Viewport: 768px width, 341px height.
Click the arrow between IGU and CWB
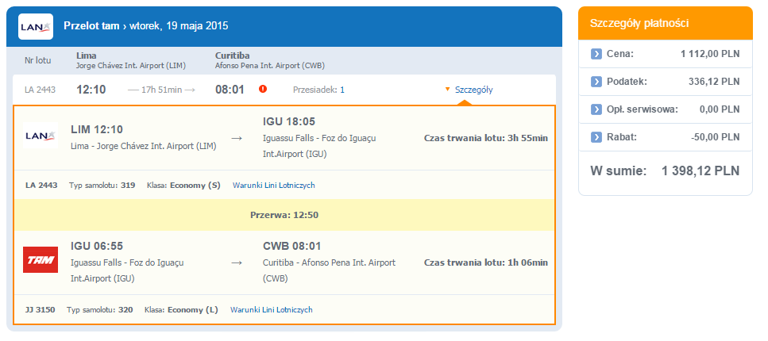pyautogui.click(x=237, y=263)
